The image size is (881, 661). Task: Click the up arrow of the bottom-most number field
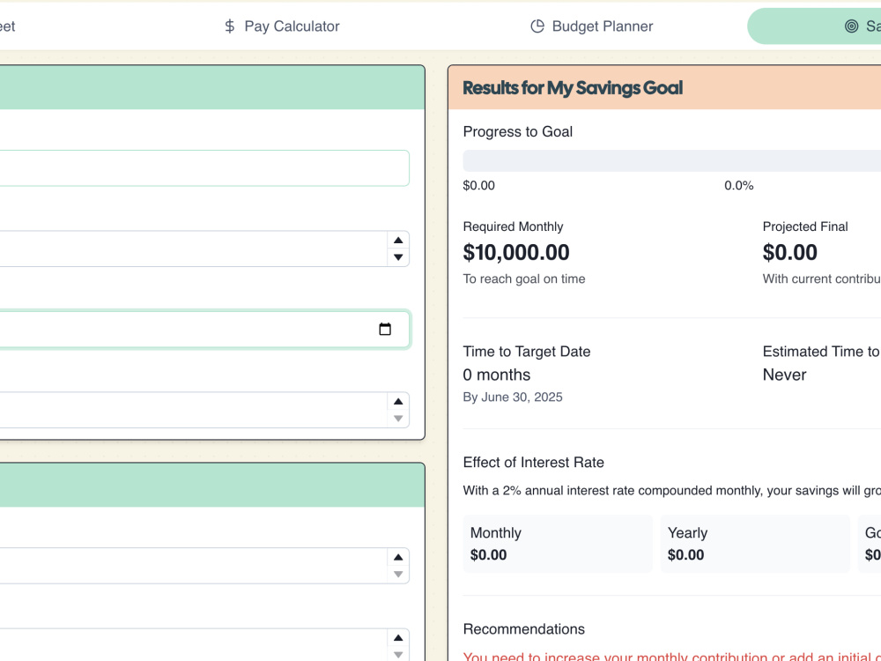[398, 637]
